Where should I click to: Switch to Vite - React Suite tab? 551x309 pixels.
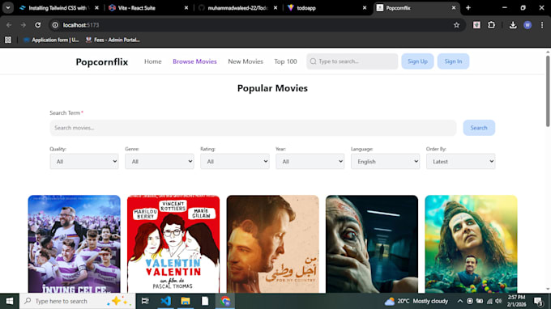147,8
